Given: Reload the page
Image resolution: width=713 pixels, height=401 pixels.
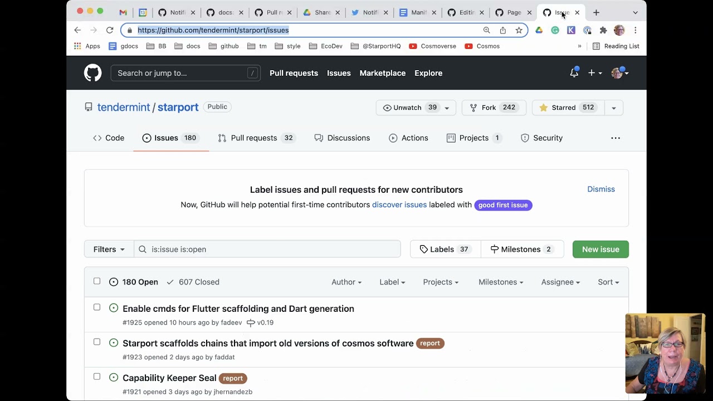Looking at the screenshot, I should point(110,30).
